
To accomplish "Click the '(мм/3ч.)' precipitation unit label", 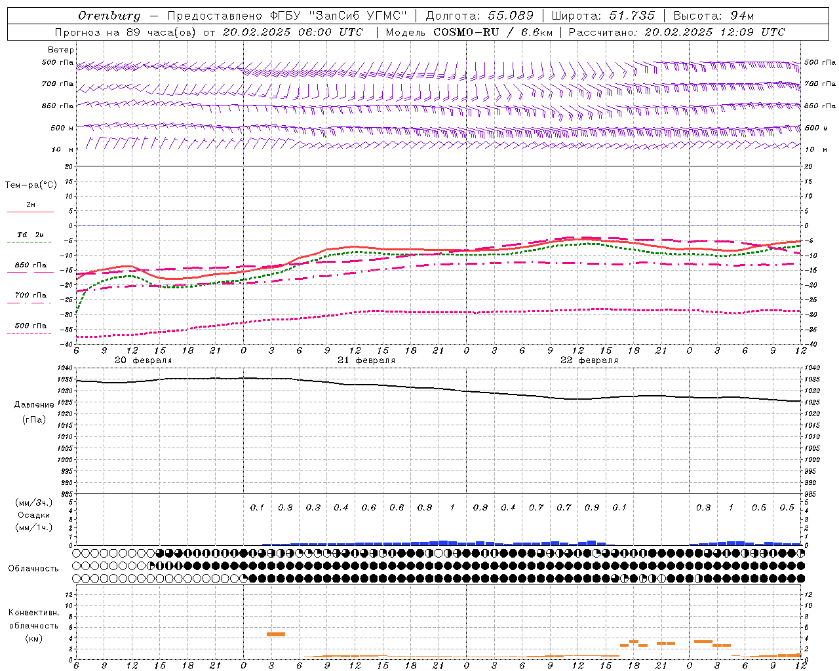I will pyautogui.click(x=34, y=503).
